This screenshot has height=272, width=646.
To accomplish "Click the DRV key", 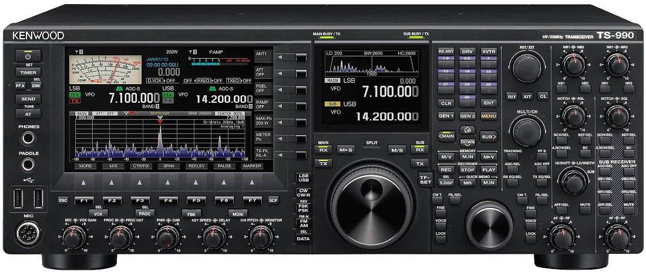I will [x=467, y=52].
